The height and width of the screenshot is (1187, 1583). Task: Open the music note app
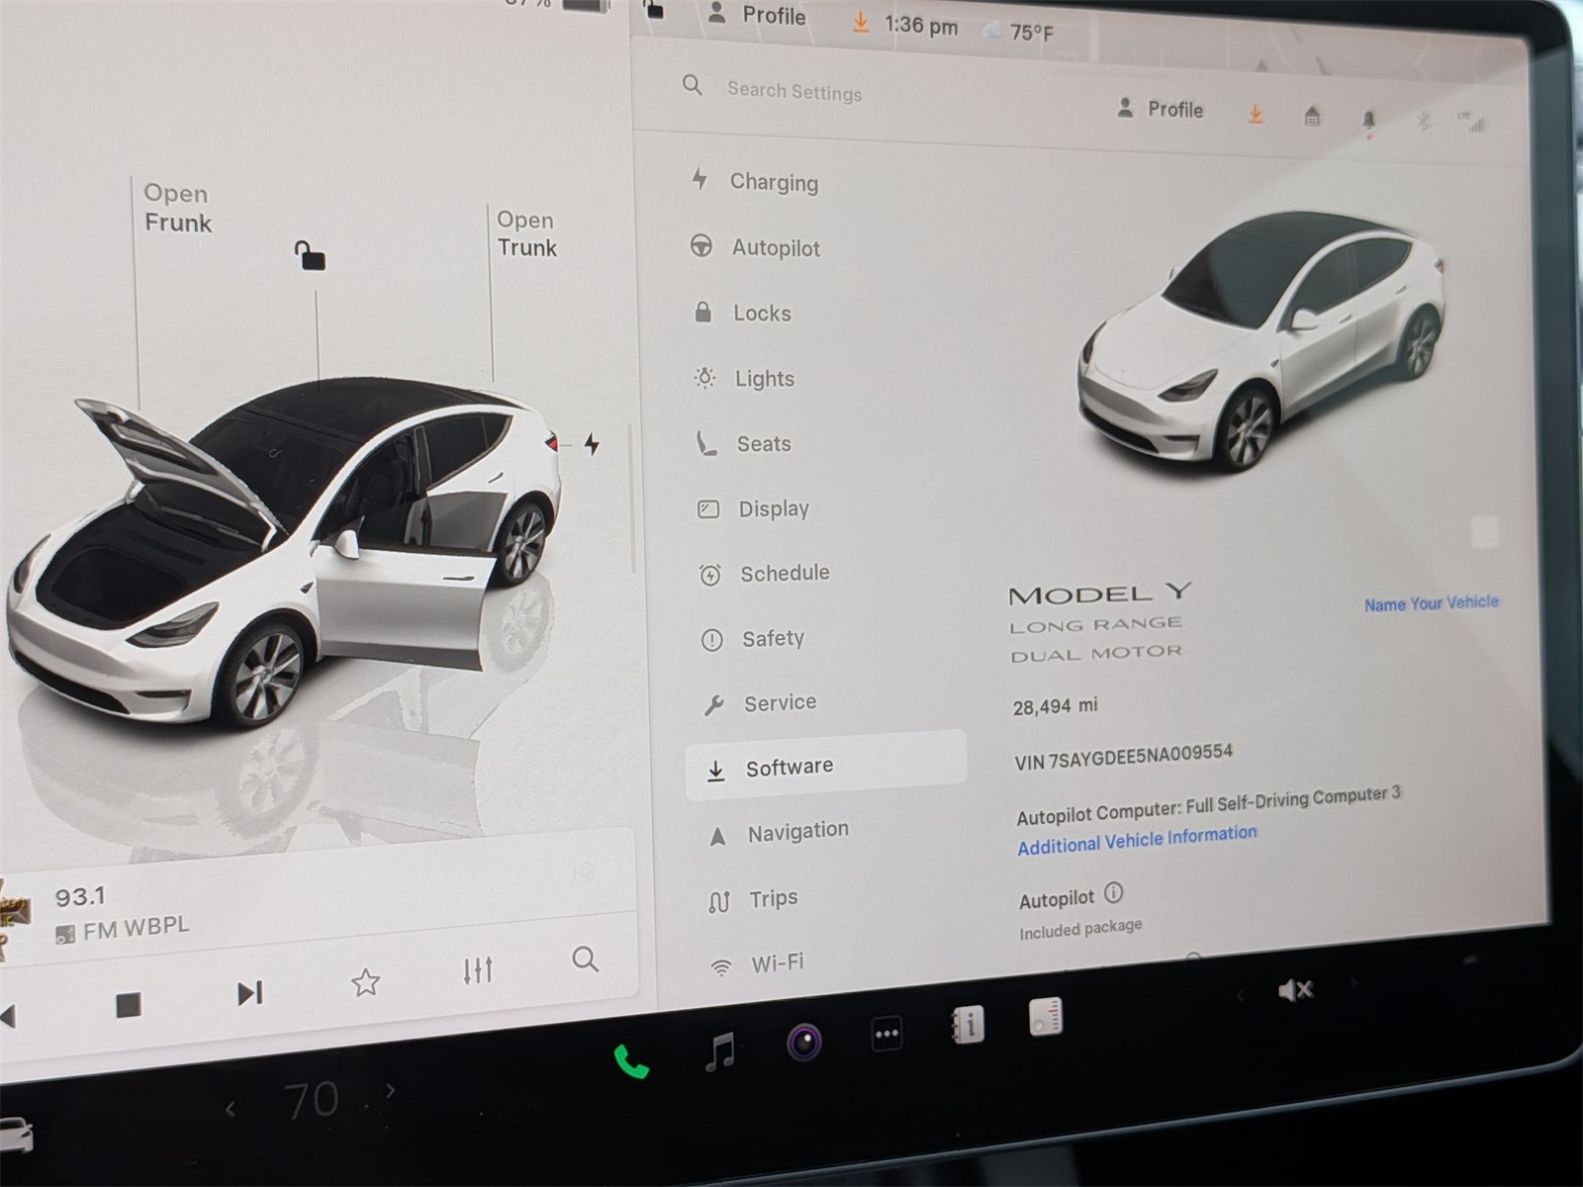(x=719, y=1050)
